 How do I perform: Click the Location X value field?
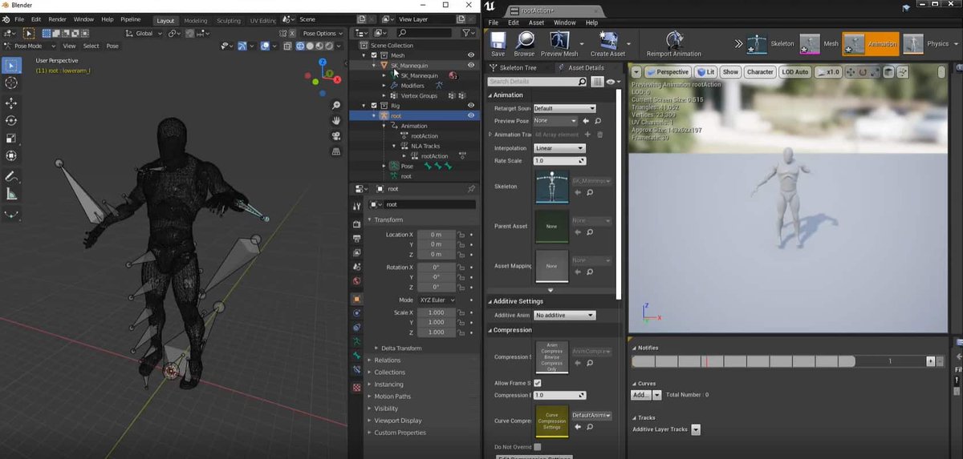pos(437,234)
